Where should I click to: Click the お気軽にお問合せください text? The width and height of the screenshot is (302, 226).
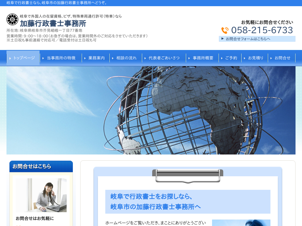pos(267,22)
